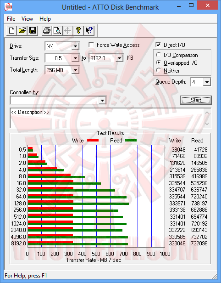Maximize the ATTO Disk Benchmark window
The image size is (221, 283).
pyautogui.click(x=191, y=6)
